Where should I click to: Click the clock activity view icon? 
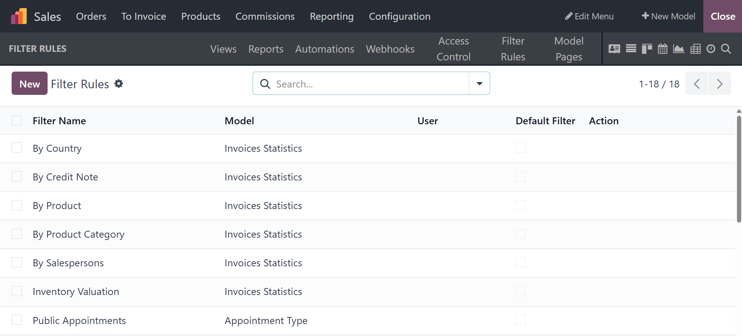tap(711, 49)
